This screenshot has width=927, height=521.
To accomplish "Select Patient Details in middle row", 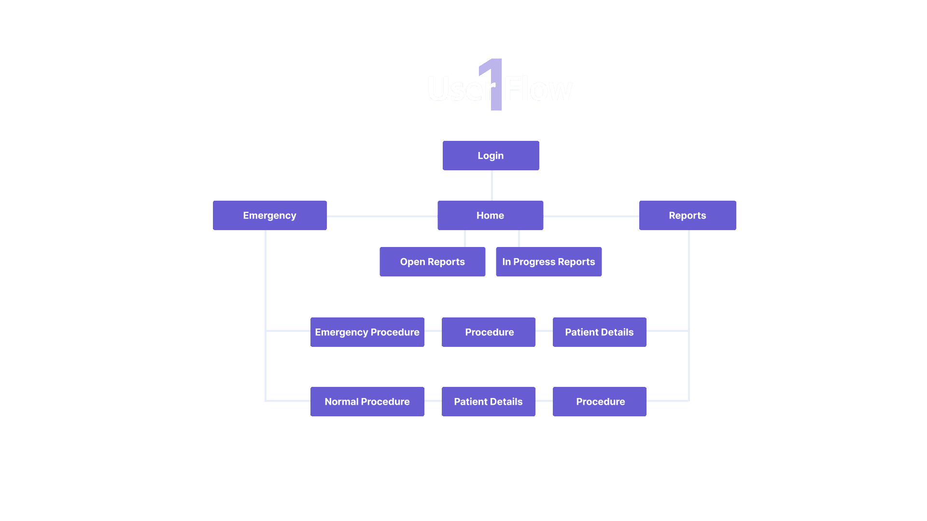I will [600, 332].
